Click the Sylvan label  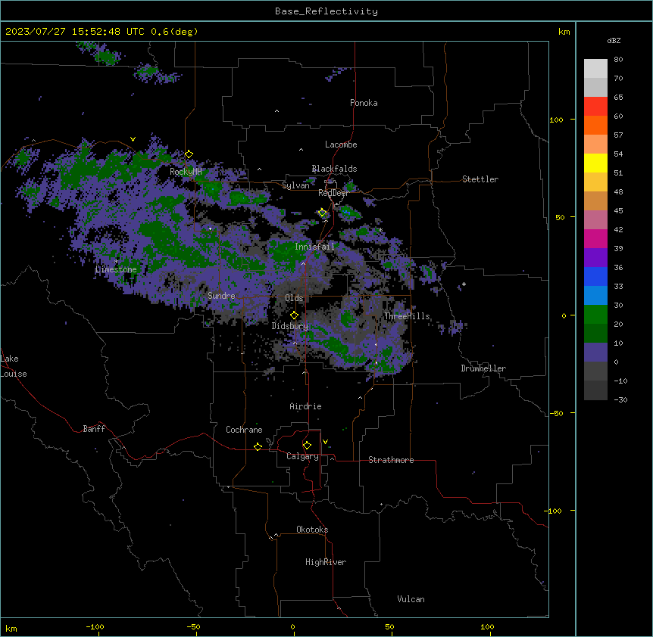(295, 185)
